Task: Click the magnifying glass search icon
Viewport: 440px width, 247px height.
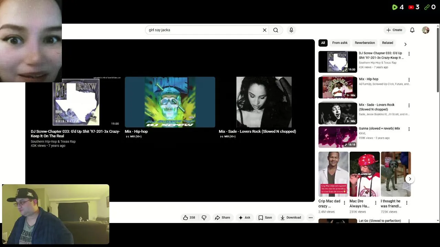Action: 276,30
